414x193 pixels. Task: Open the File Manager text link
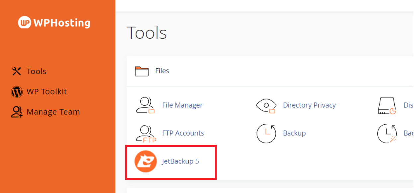tap(182, 105)
